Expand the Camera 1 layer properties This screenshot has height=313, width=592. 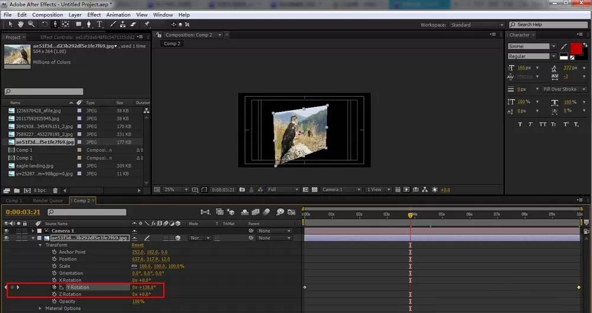33,231
